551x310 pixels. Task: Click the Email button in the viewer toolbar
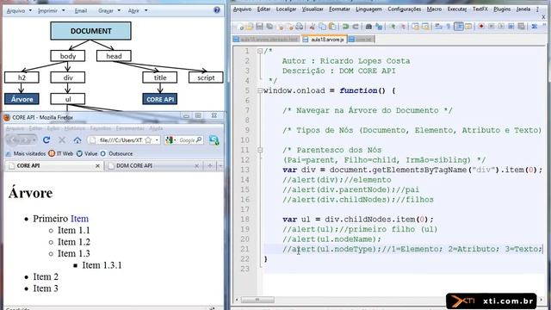tap(80, 10)
